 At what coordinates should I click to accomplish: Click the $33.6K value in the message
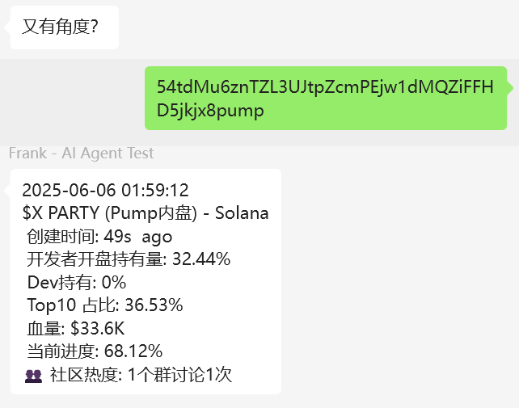[98, 329]
